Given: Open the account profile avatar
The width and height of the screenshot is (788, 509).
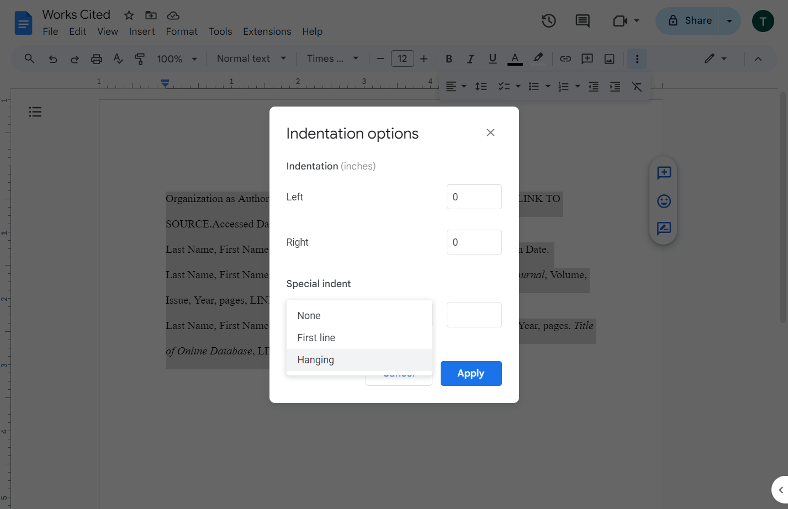Looking at the screenshot, I should pyautogui.click(x=763, y=21).
